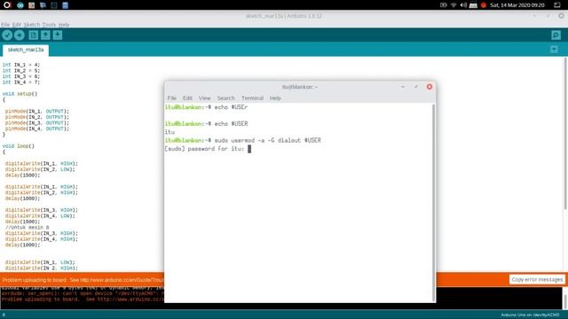Click the Arduino window close button

[561, 16]
